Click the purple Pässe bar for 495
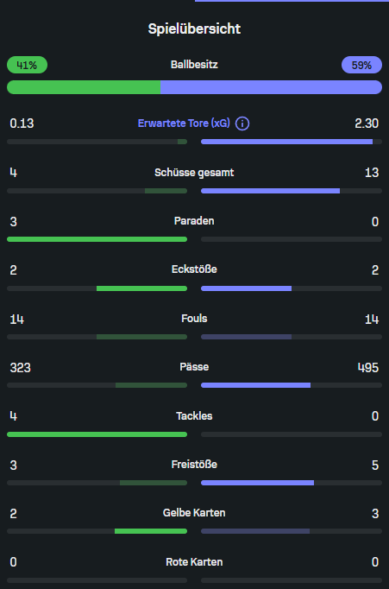The image size is (389, 589). 256,385
